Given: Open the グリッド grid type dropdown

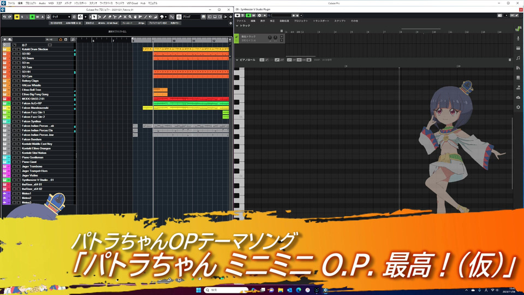Looking at the screenshot, I should pyautogui.click(x=191, y=17).
